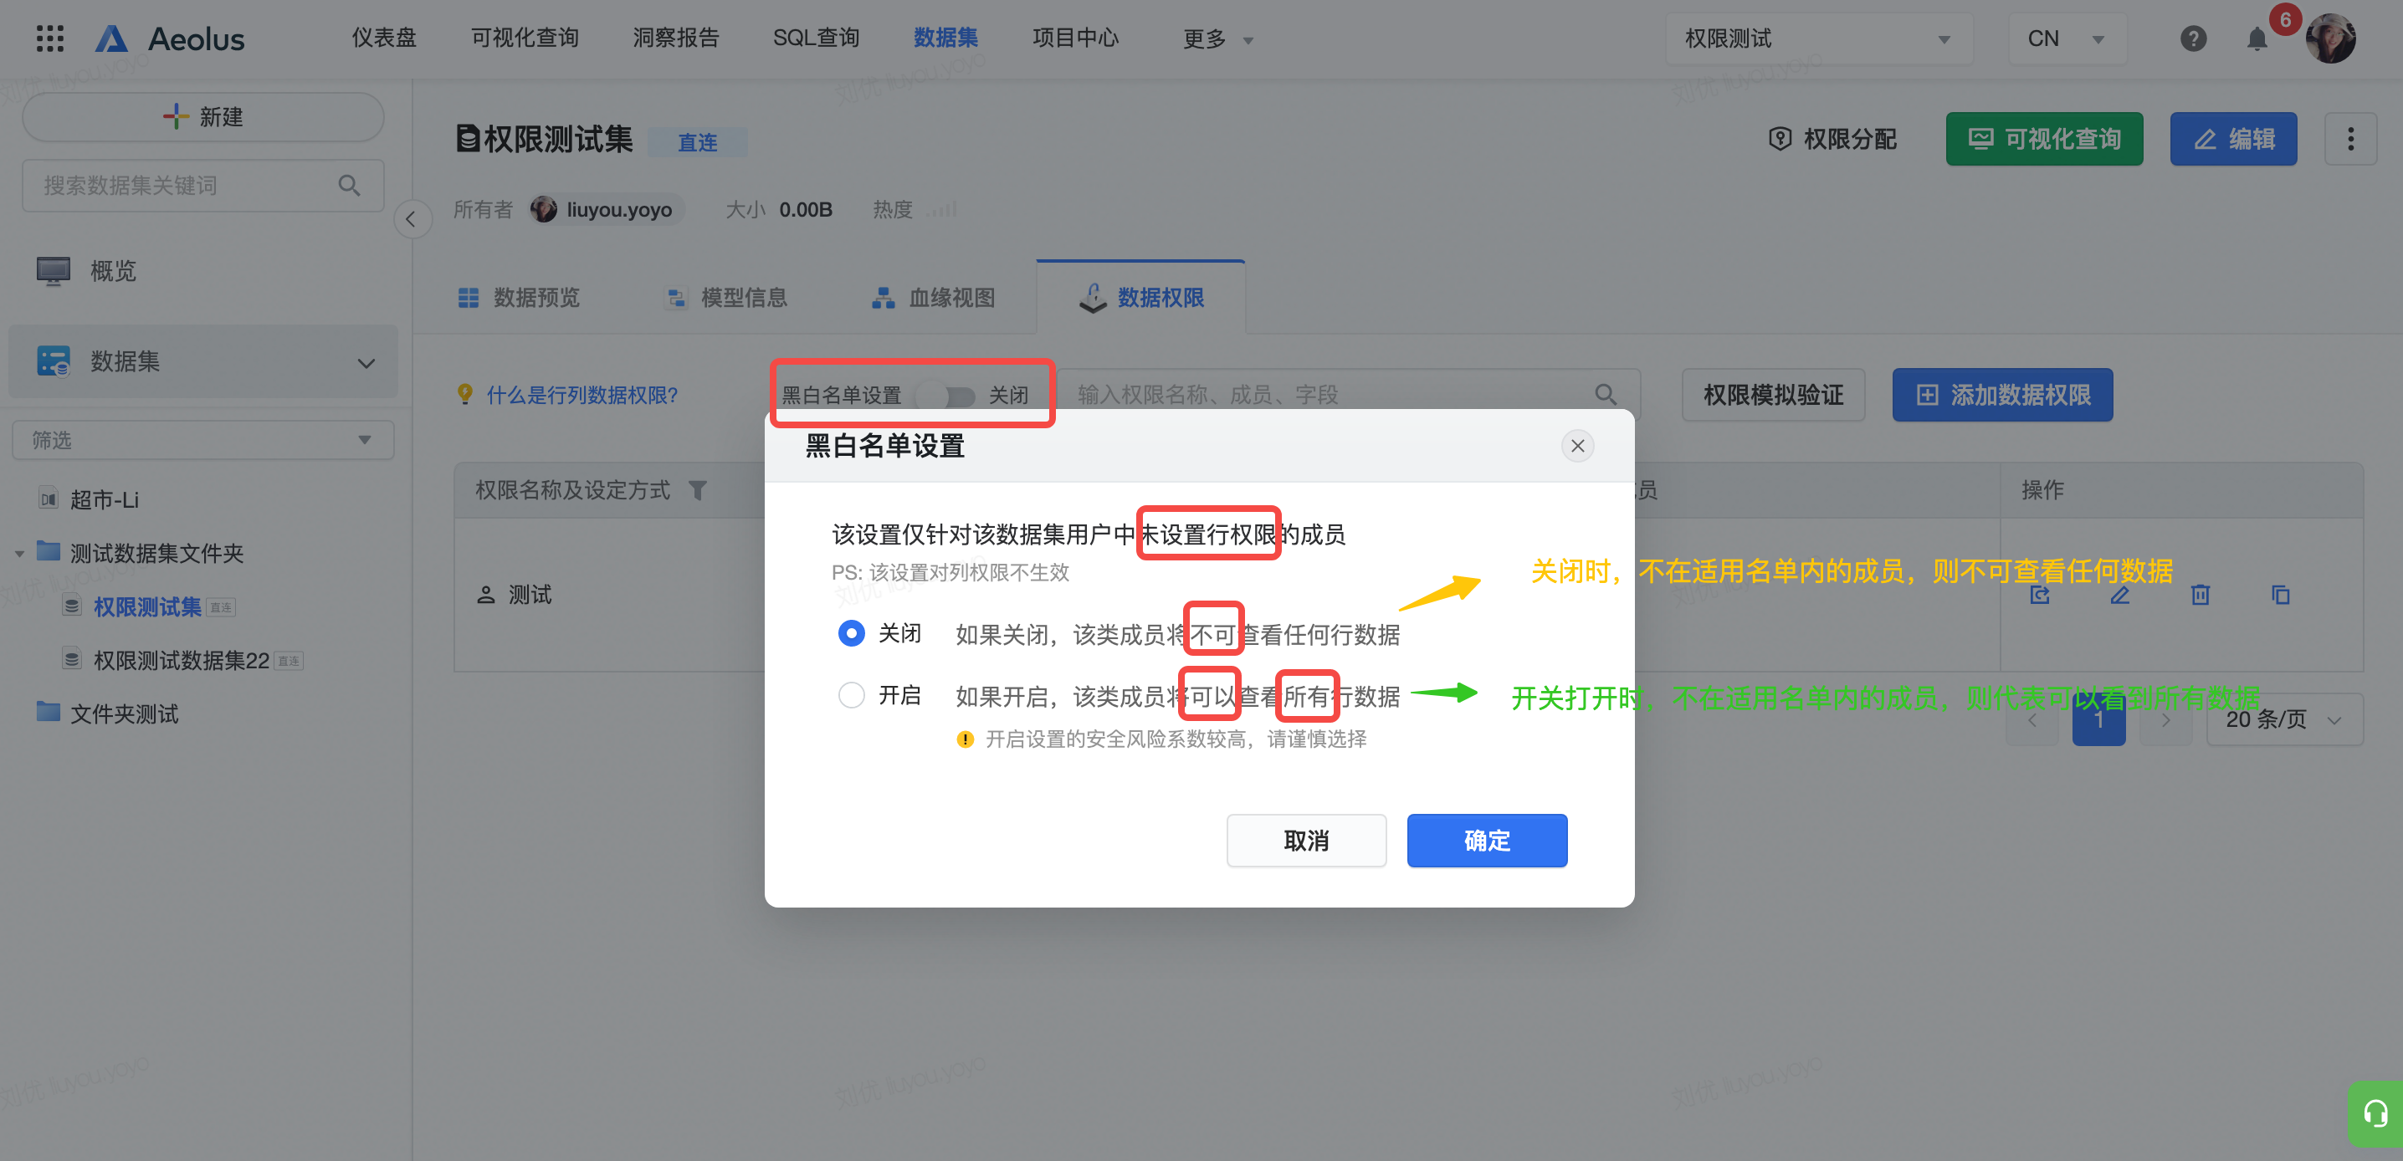Click the pencil edit icon in table row
2403x1161 pixels.
point(2119,594)
